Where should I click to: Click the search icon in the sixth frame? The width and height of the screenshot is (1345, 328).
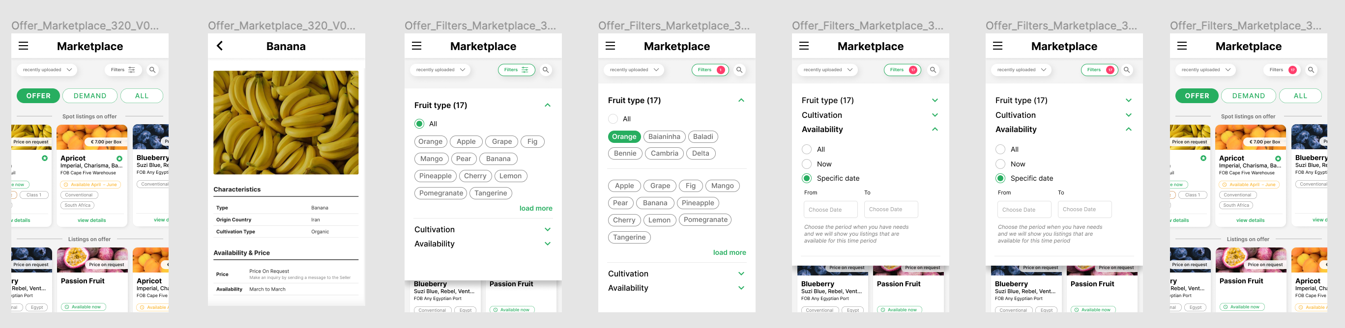pyautogui.click(x=1127, y=70)
